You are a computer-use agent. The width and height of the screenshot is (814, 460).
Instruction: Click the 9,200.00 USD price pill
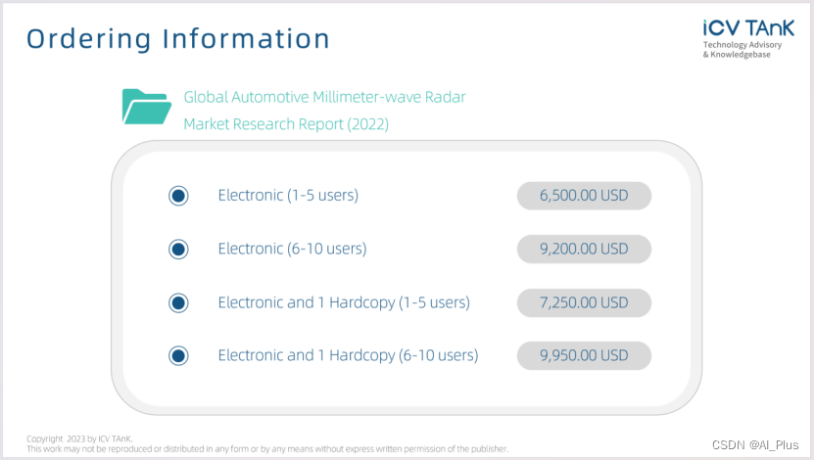584,249
